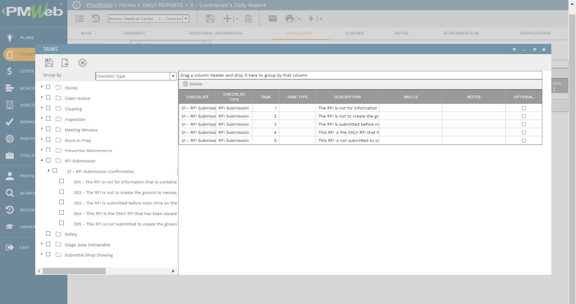Click the tree panel horizontal scrollbar thumb
The height and width of the screenshot is (304, 576).
74,271
